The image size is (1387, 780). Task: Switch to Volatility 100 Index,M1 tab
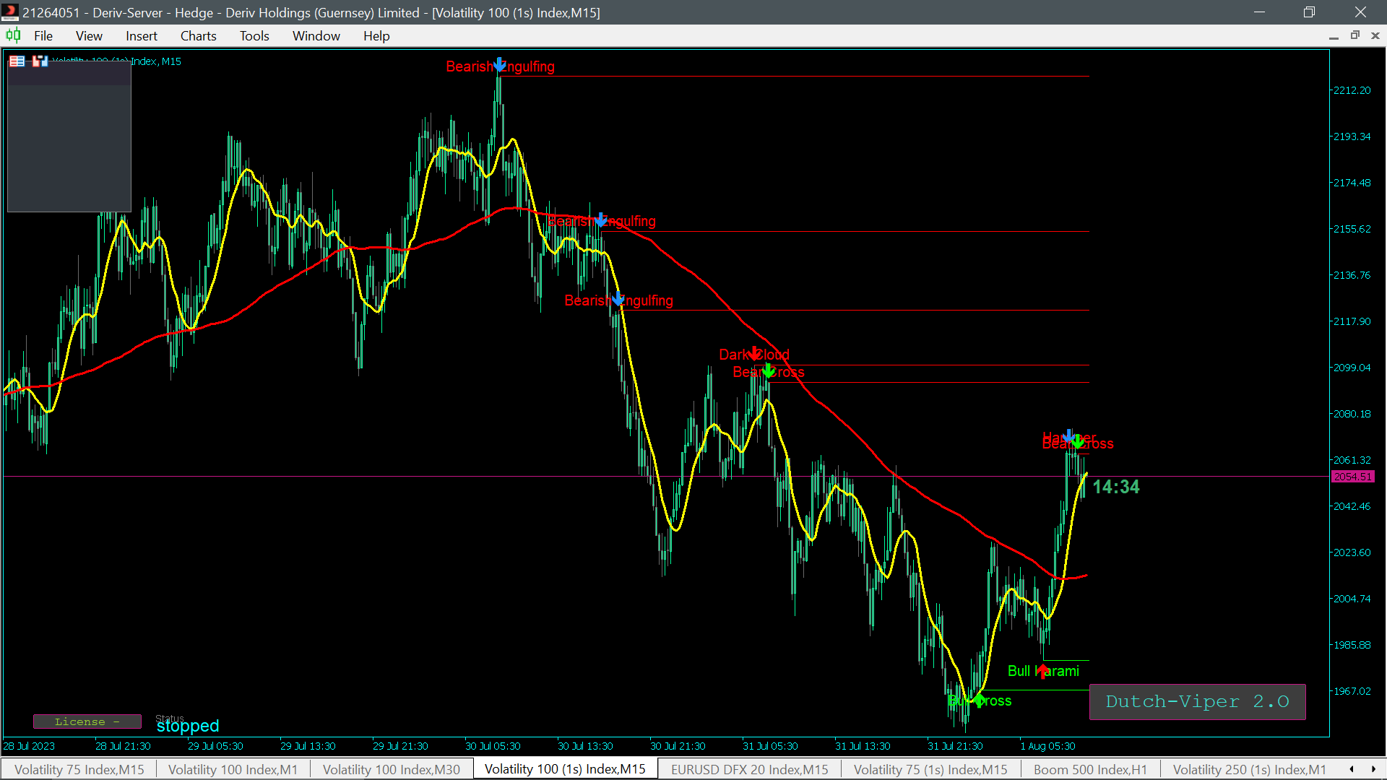tap(233, 769)
